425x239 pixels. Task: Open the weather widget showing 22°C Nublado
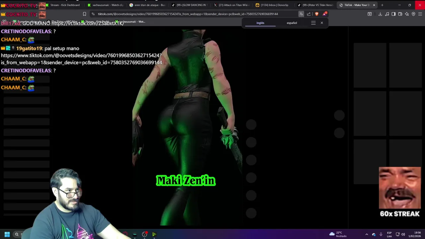click(x=338, y=234)
